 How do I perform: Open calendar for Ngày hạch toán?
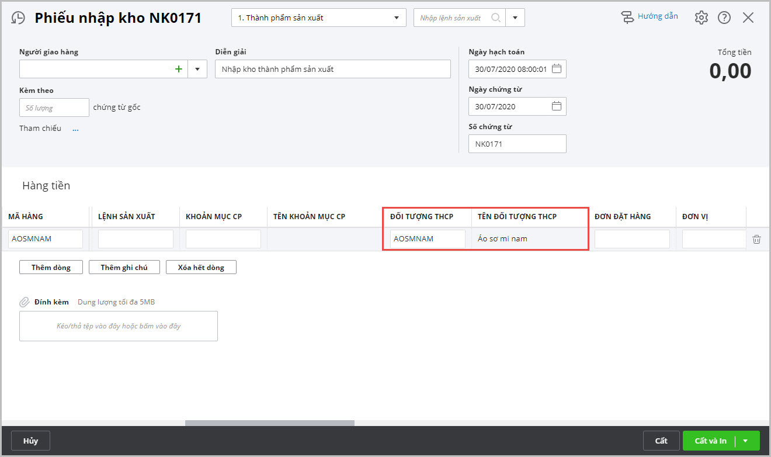[557, 69]
